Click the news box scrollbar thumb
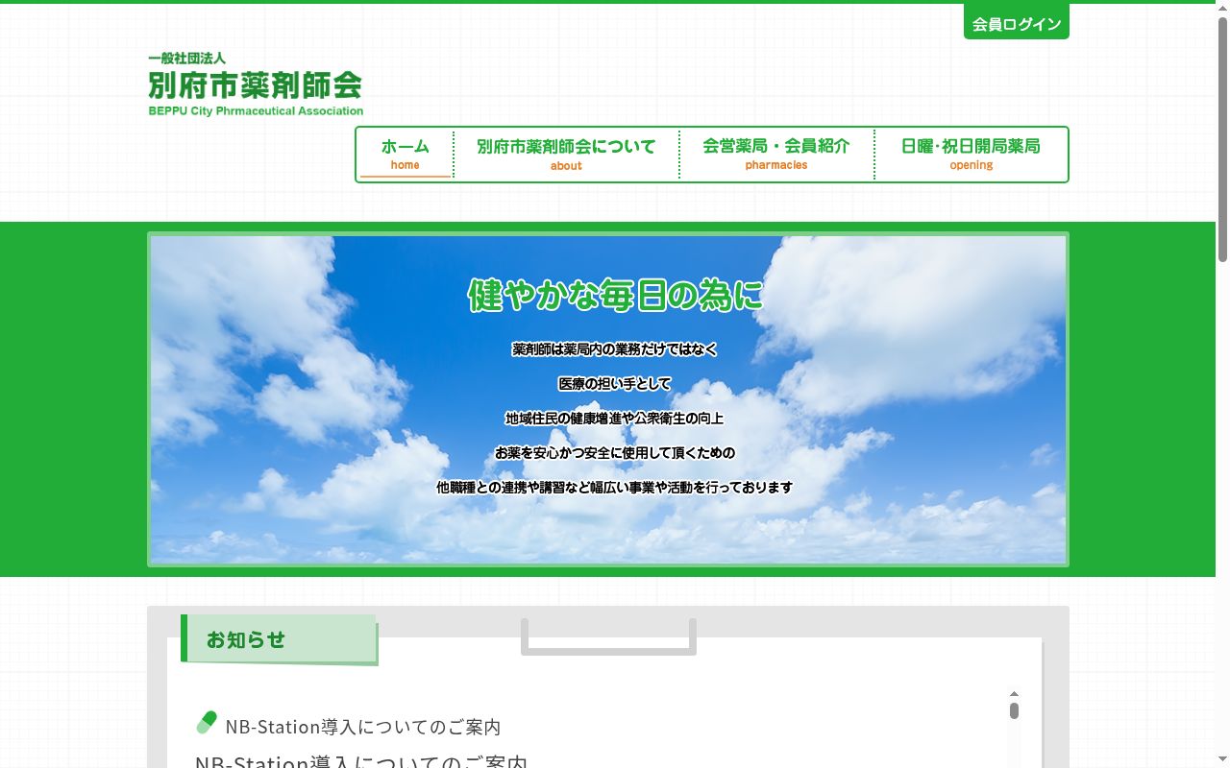 pos(1014,710)
